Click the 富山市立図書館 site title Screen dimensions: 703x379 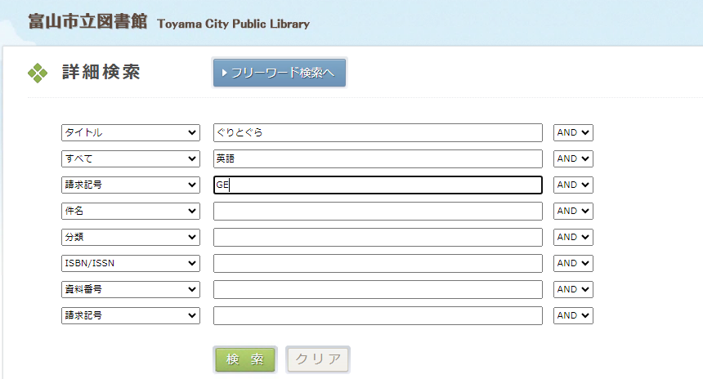point(87,22)
